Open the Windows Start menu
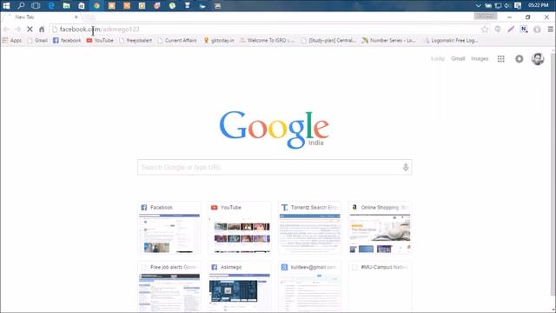Screen dimensions: 556x313 6,5
